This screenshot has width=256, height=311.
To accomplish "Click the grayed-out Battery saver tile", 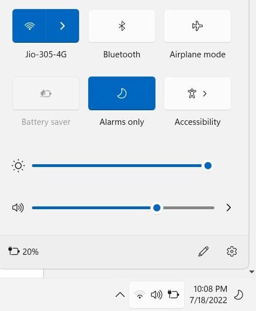I will [46, 93].
